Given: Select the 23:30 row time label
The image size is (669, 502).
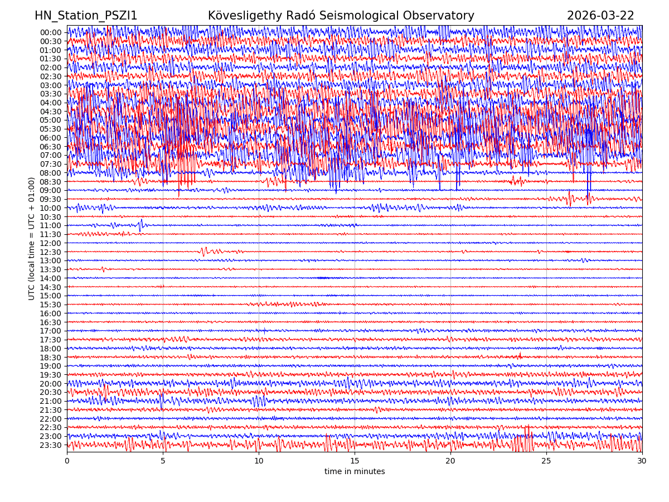Looking at the screenshot, I should tap(50, 445).
